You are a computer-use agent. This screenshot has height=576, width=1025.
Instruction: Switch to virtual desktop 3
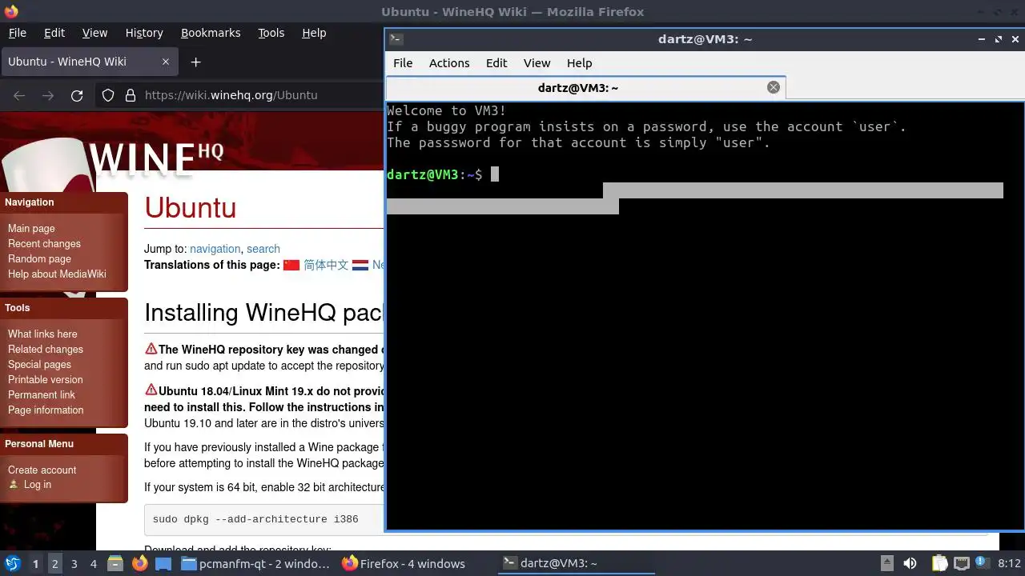click(74, 563)
